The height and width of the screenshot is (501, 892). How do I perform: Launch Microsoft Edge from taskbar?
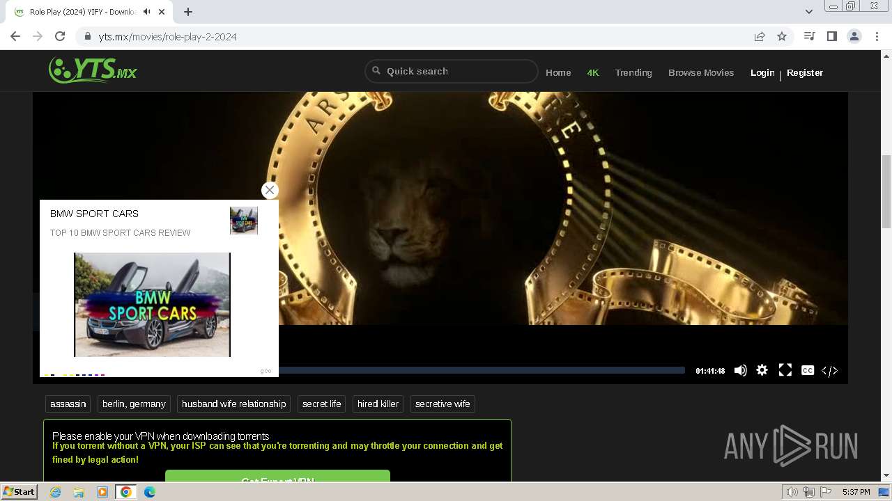coord(150,491)
